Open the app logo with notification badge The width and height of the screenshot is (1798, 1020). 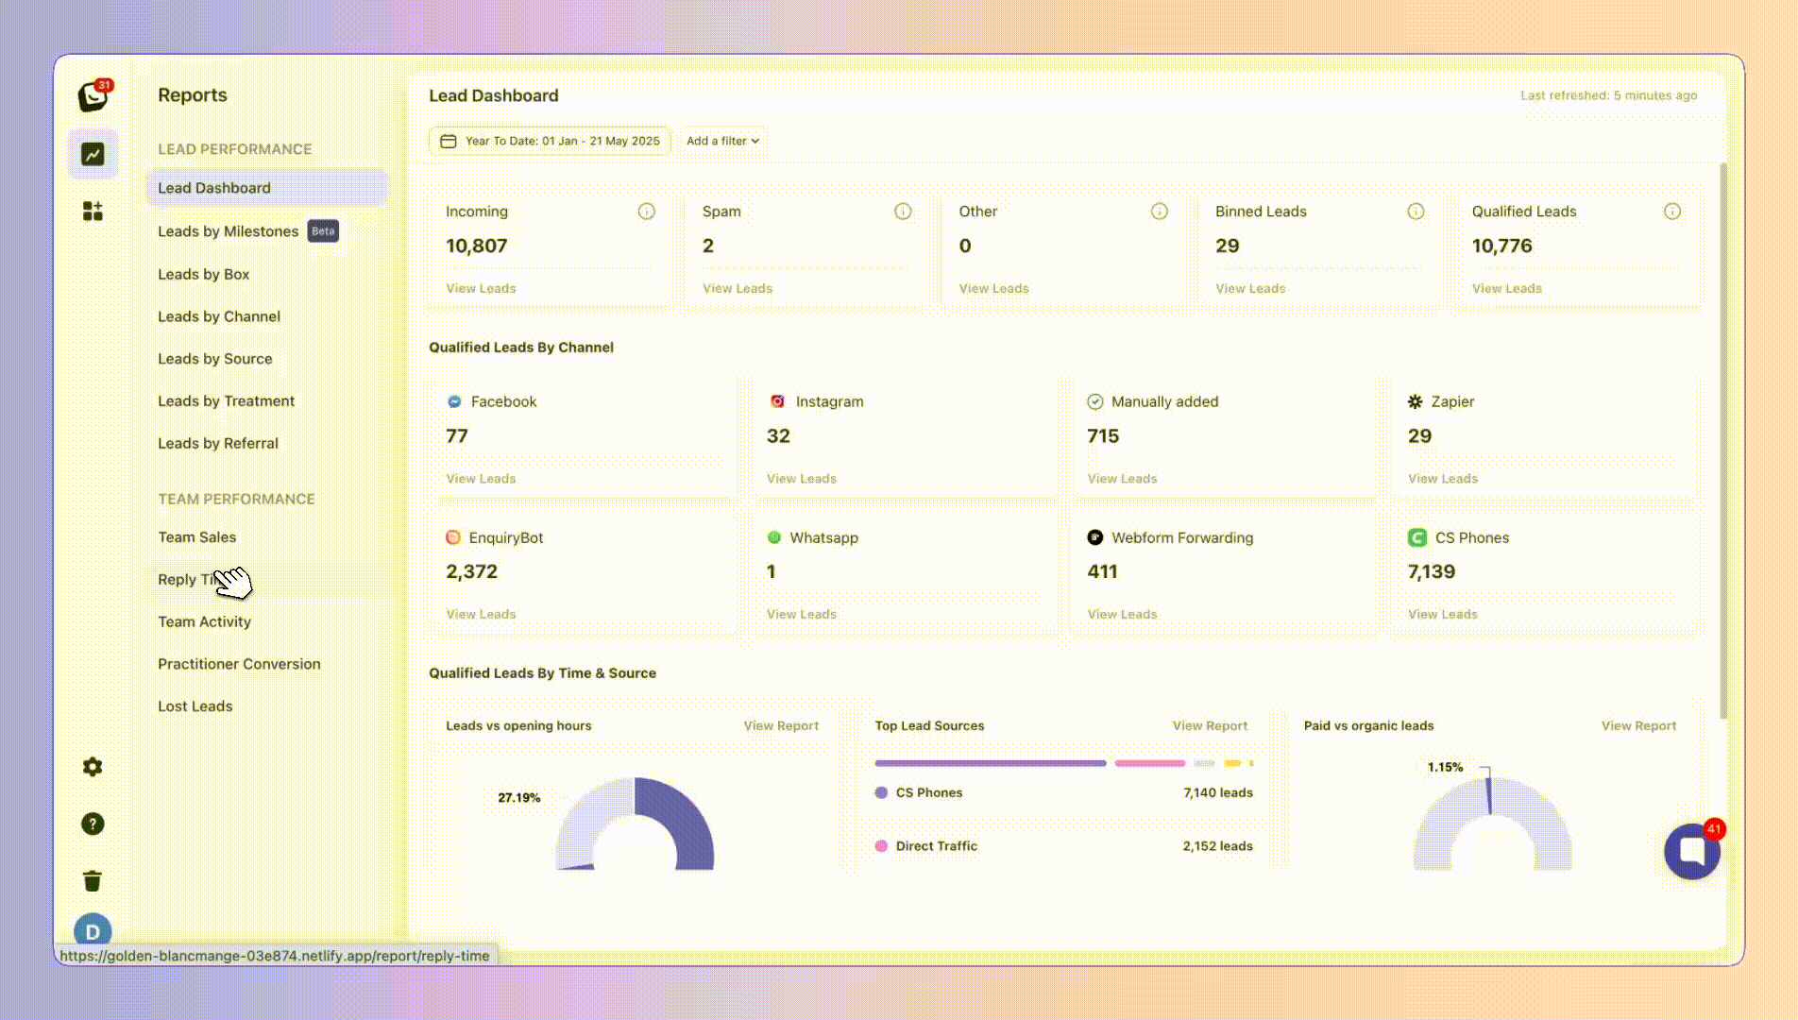[x=93, y=95]
